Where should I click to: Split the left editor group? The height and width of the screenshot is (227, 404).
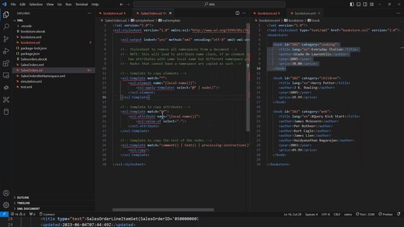237,13
